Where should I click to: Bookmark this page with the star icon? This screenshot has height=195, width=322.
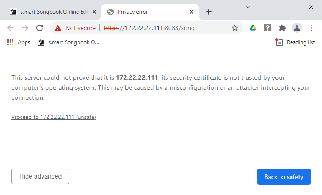click(x=235, y=28)
